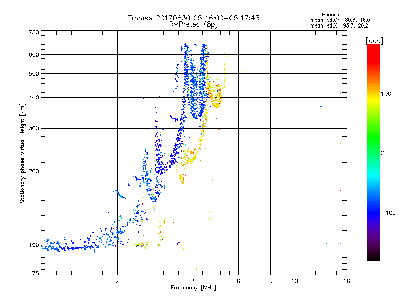
Task: Click the mean, sd,O value line
Action: coord(340,20)
